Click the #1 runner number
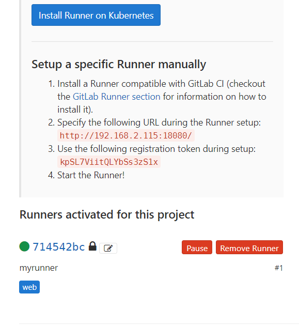 coord(279,268)
